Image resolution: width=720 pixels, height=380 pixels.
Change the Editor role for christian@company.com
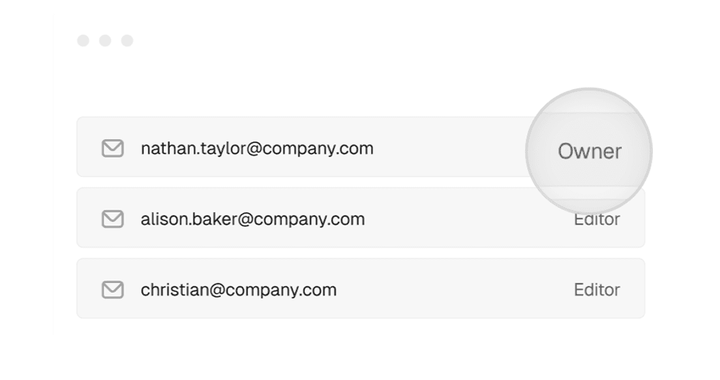pos(597,290)
